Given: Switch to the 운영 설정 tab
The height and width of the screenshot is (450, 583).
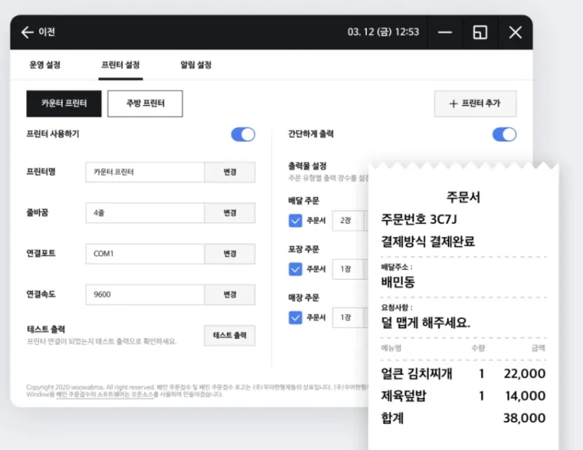Looking at the screenshot, I should pos(45,65).
